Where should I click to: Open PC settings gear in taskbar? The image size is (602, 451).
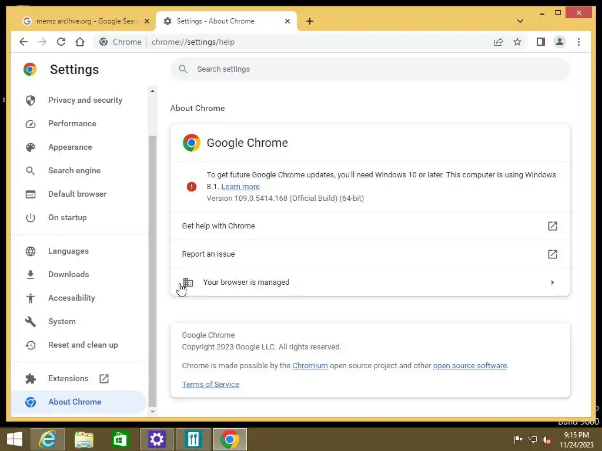[x=156, y=439]
